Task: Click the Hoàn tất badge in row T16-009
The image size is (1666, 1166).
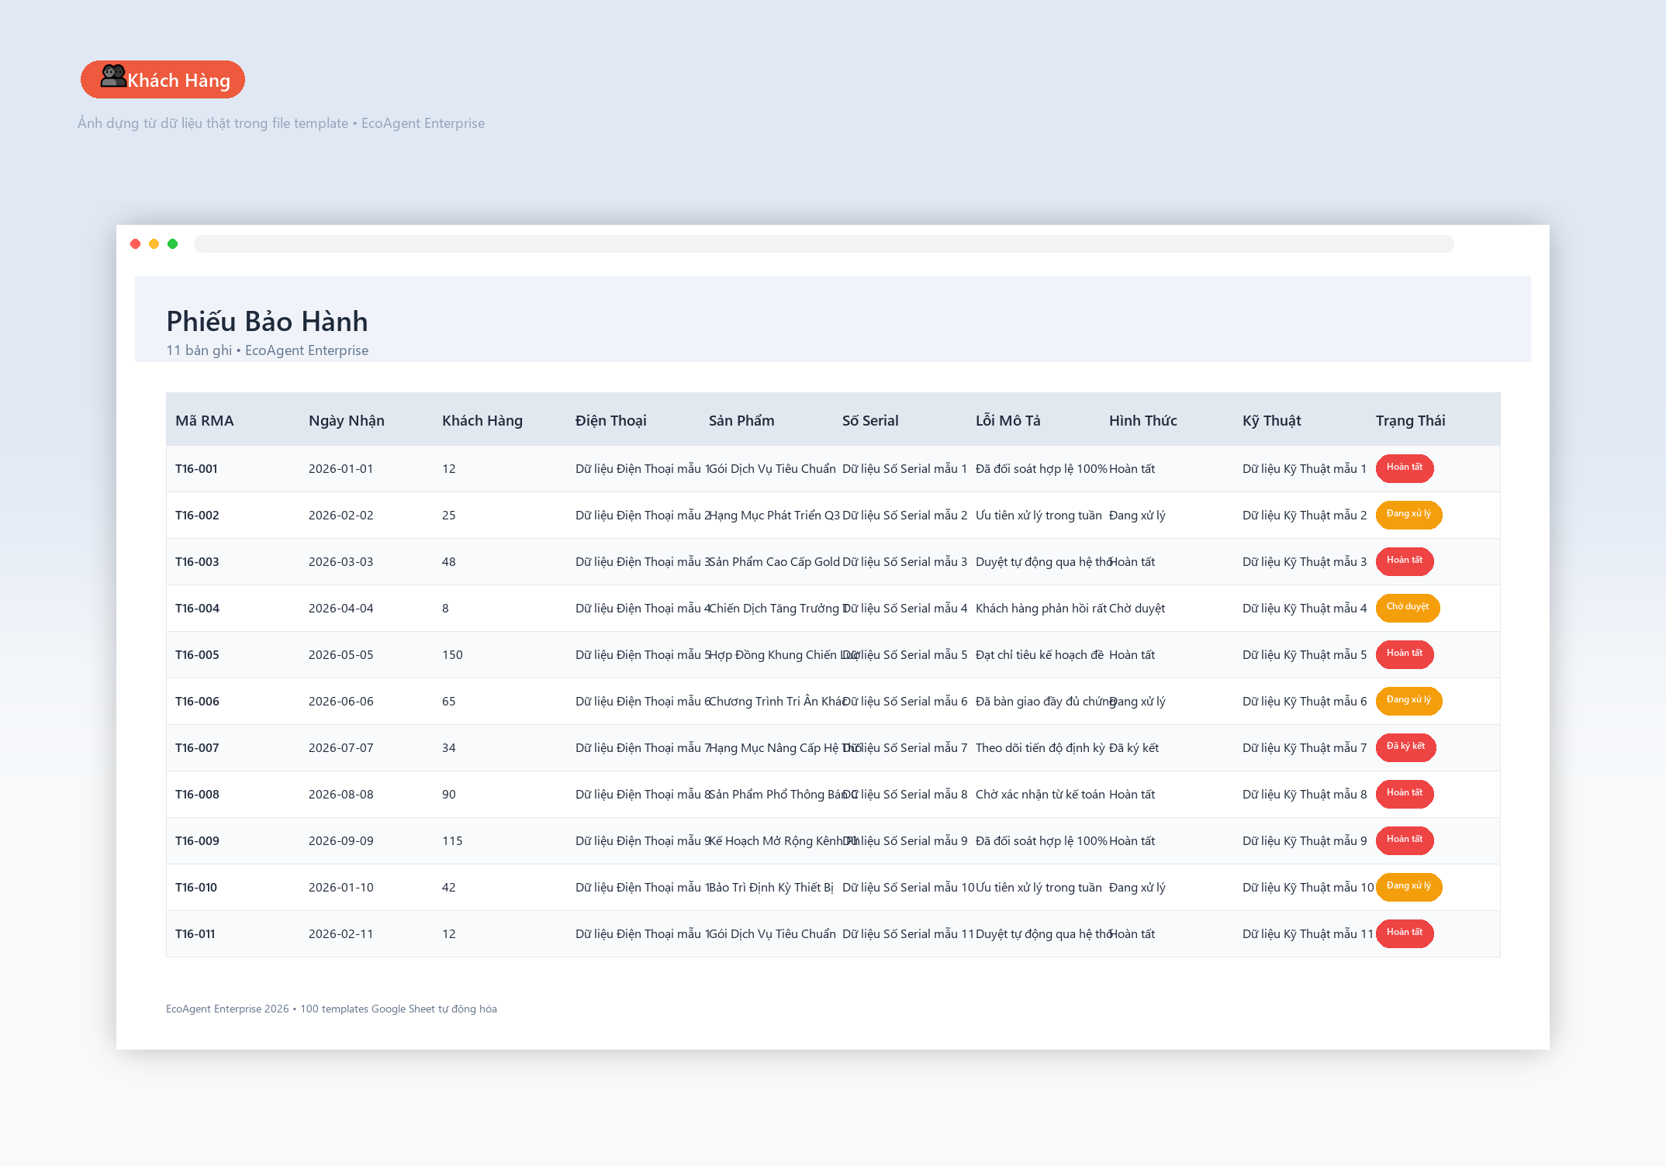Action: [1405, 840]
